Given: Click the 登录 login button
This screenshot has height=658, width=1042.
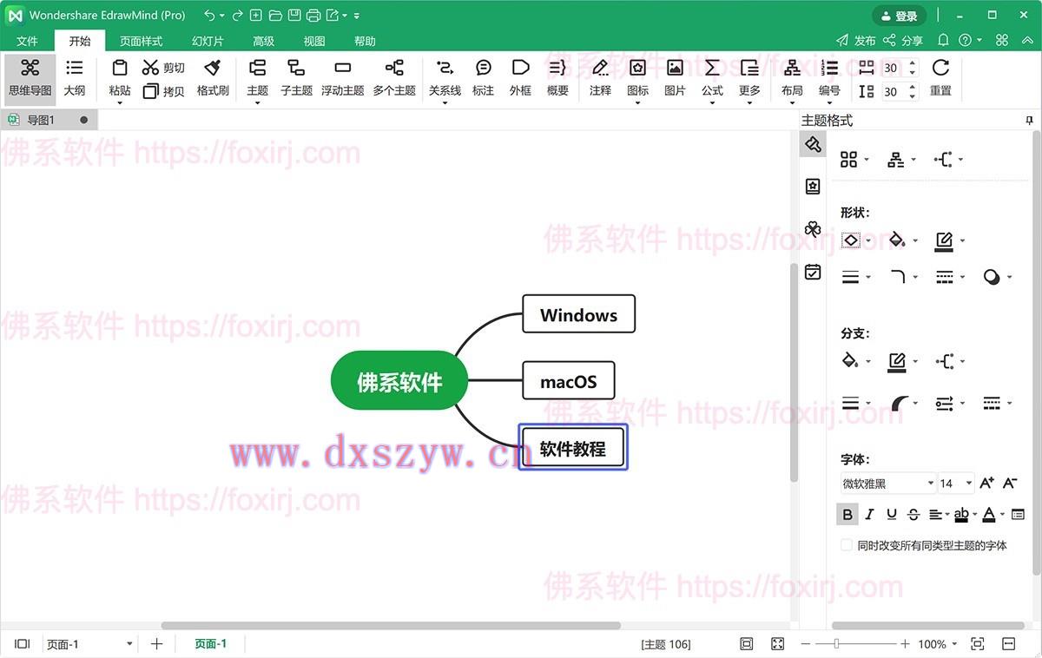Looking at the screenshot, I should tap(899, 16).
